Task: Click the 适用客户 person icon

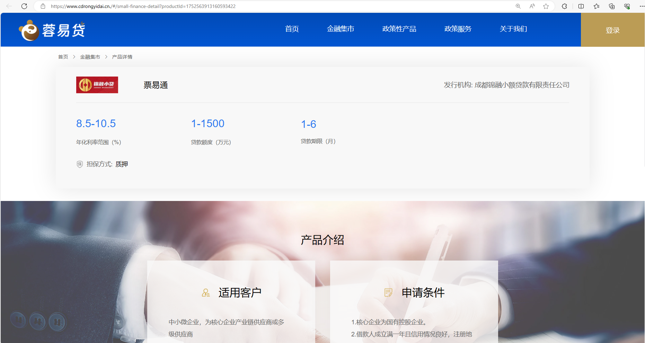Action: coord(206,292)
